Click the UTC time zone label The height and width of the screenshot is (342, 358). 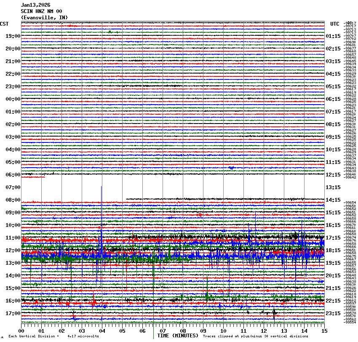(335, 24)
